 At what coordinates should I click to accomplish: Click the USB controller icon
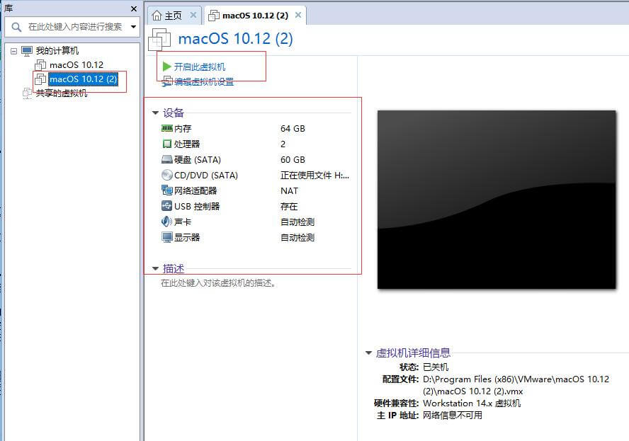(167, 206)
